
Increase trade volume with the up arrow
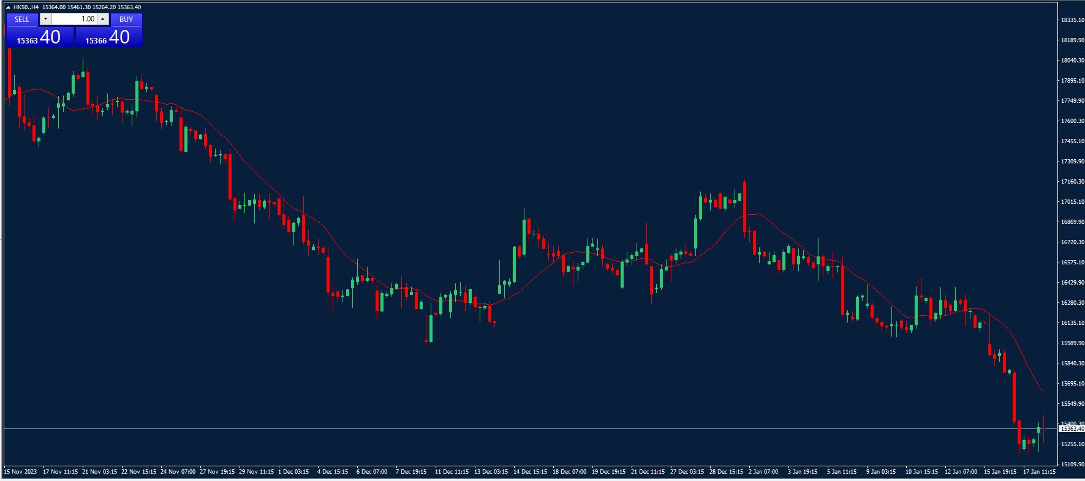point(103,20)
